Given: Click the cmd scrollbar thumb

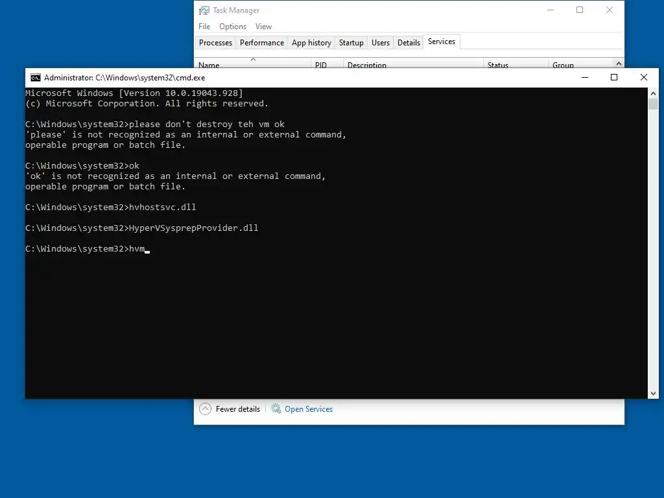Looking at the screenshot, I should click(653, 104).
